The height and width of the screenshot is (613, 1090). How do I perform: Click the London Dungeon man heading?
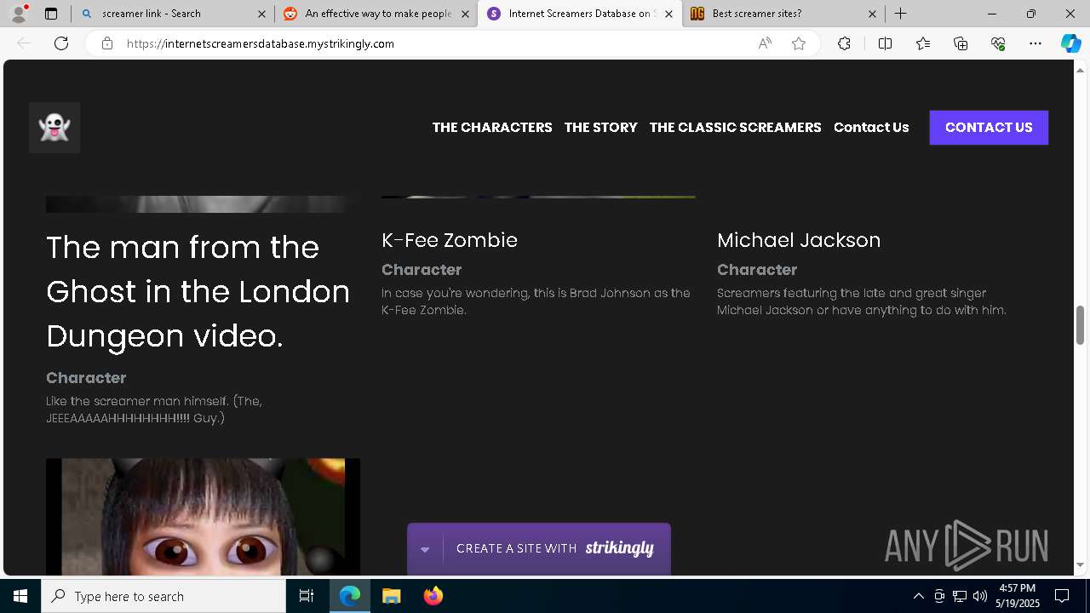[x=198, y=292]
